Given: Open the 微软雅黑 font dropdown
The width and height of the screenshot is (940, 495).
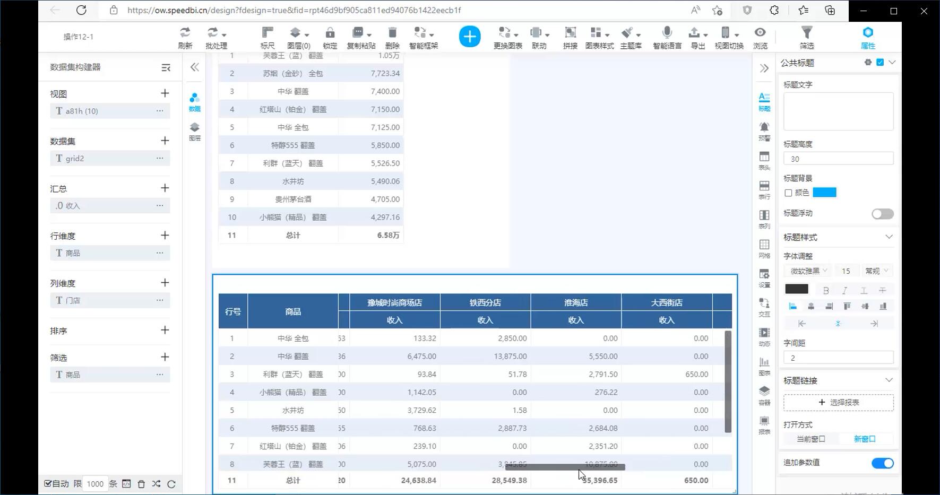Looking at the screenshot, I should tap(808, 271).
